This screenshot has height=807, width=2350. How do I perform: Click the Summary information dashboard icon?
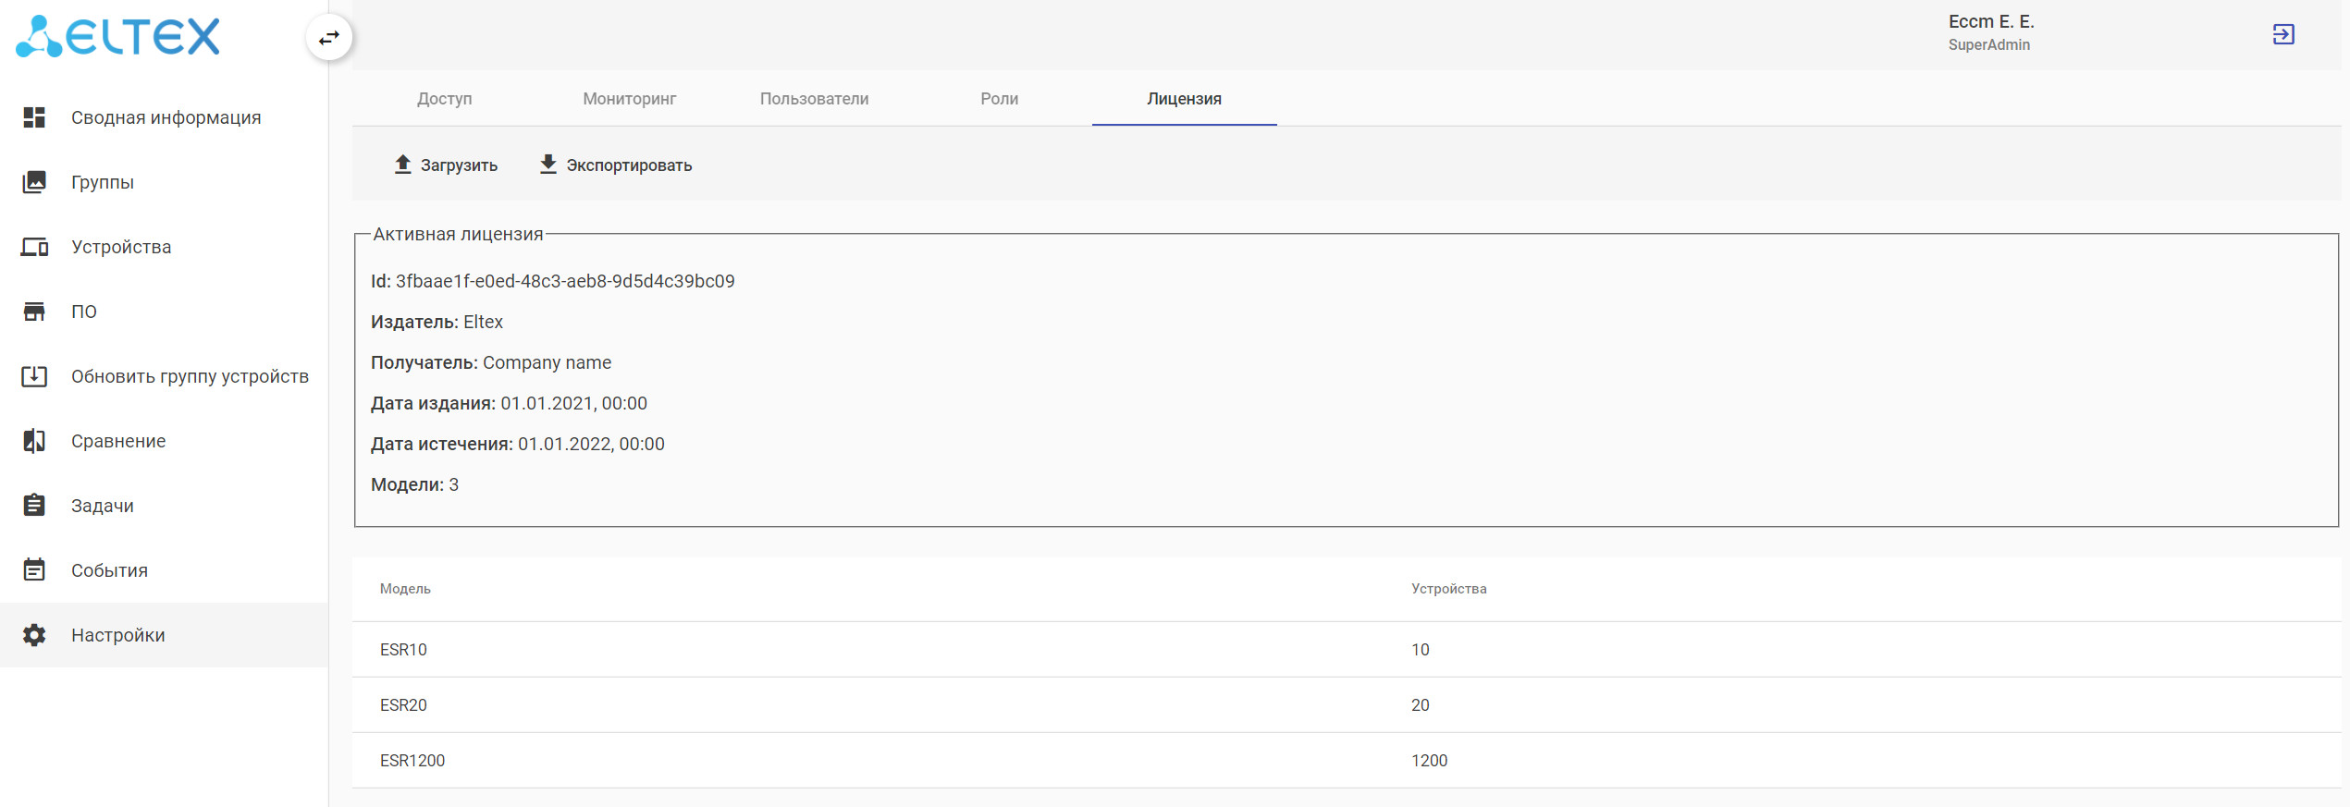[34, 117]
